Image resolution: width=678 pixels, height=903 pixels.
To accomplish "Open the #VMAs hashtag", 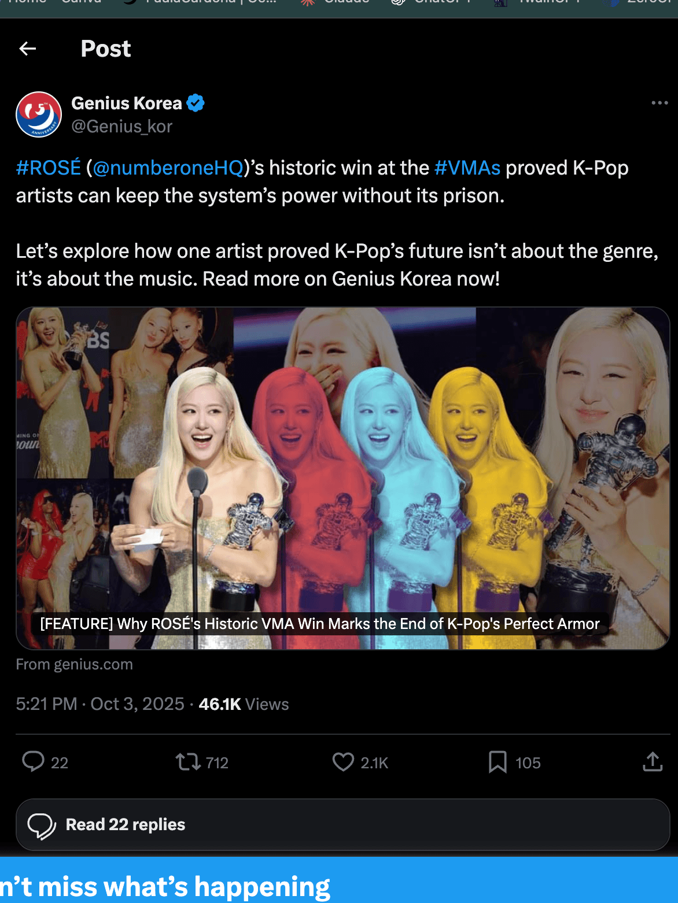I will pyautogui.click(x=467, y=168).
